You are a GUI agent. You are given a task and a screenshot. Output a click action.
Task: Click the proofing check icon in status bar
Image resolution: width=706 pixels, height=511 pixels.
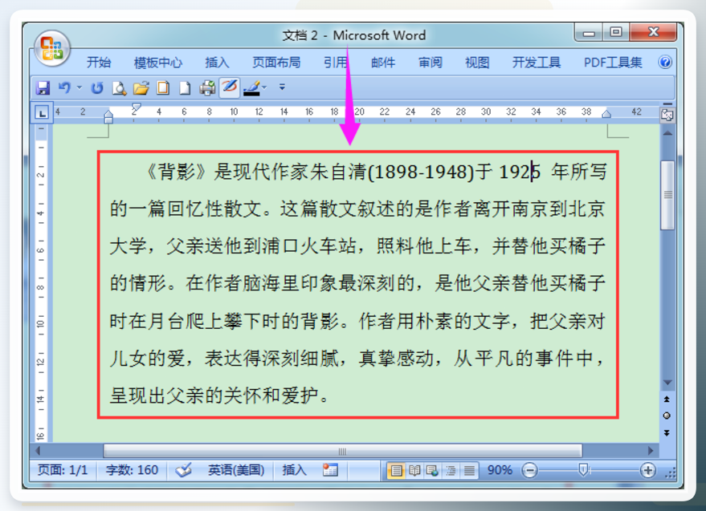(x=184, y=470)
